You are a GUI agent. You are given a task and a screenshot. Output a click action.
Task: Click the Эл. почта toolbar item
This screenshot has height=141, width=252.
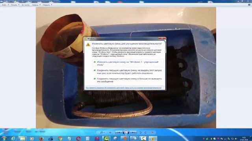tap(25, 5)
